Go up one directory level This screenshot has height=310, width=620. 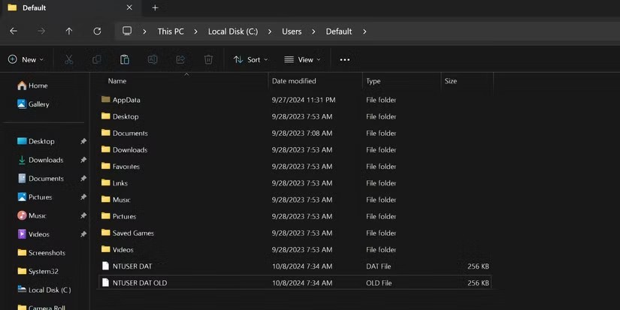[x=69, y=32]
